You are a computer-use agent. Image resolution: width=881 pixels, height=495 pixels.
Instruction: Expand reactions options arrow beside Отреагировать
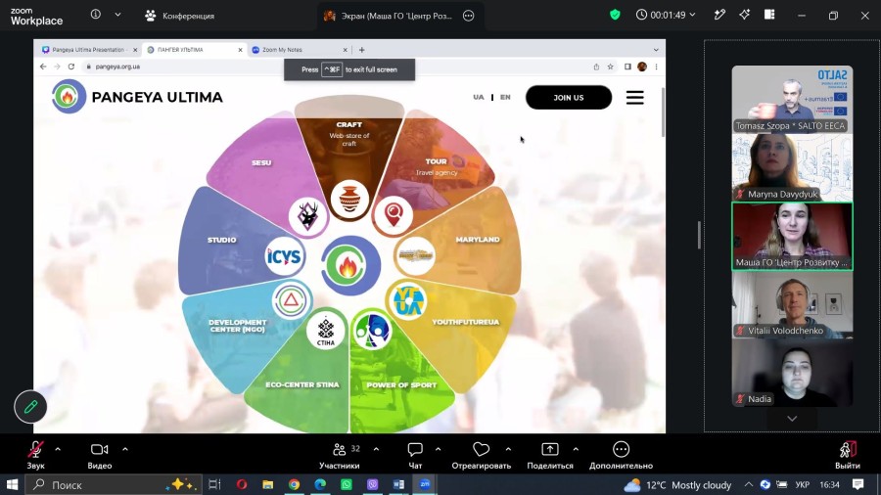tap(508, 449)
